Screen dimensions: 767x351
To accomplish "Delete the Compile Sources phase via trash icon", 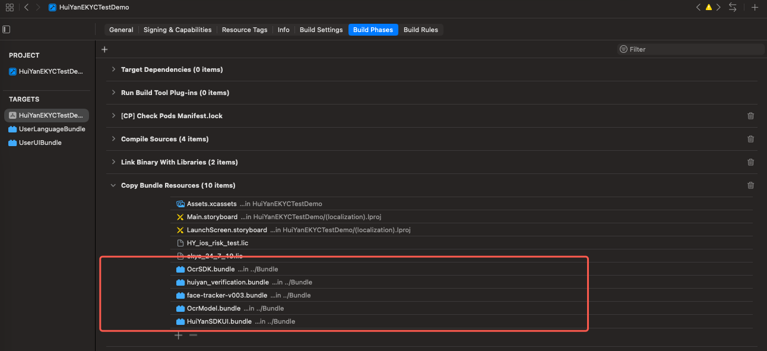I will tap(750, 139).
